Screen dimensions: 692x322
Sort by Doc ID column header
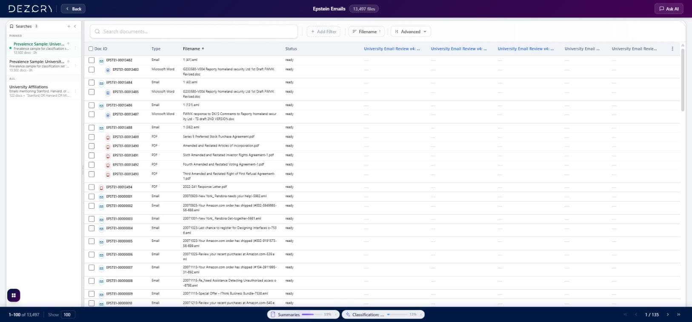pyautogui.click(x=101, y=49)
